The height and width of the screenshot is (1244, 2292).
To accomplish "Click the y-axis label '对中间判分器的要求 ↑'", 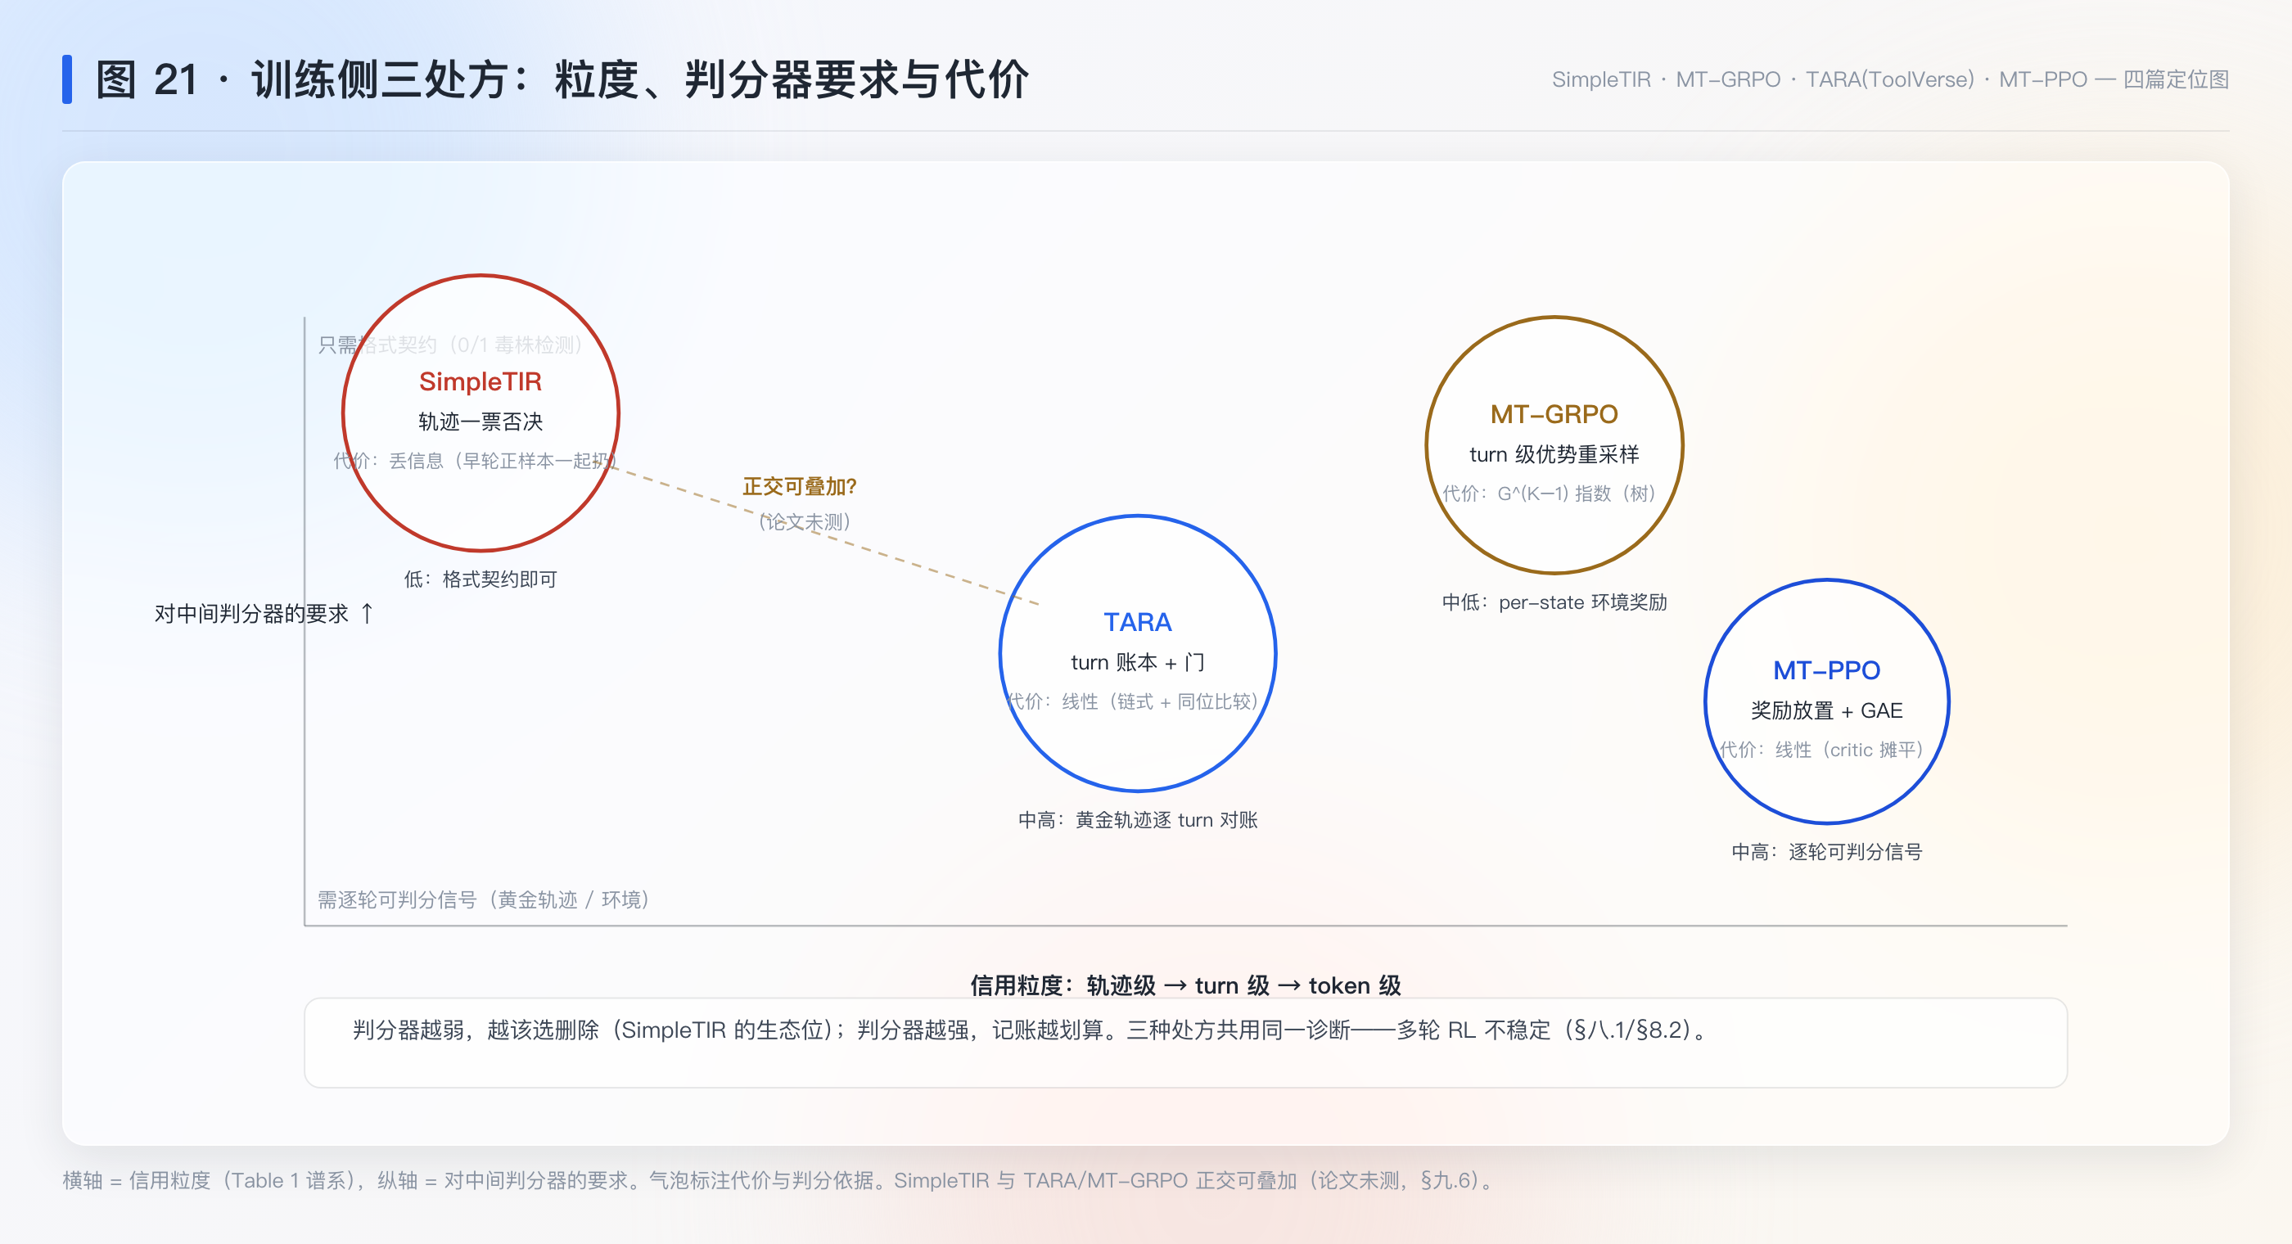I will coord(264,614).
